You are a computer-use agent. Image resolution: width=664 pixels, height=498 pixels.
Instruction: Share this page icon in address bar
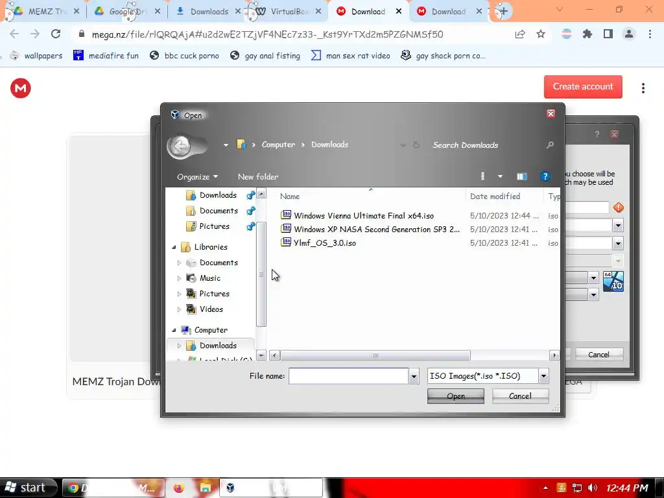520,34
